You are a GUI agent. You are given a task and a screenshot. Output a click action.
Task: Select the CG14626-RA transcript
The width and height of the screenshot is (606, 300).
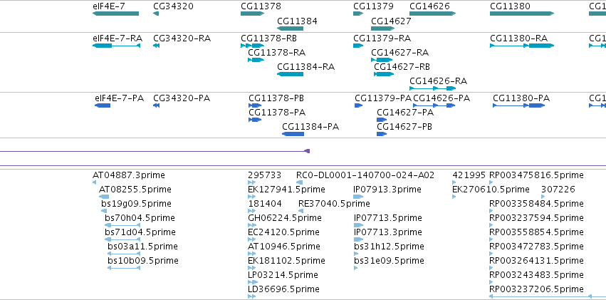[432, 88]
